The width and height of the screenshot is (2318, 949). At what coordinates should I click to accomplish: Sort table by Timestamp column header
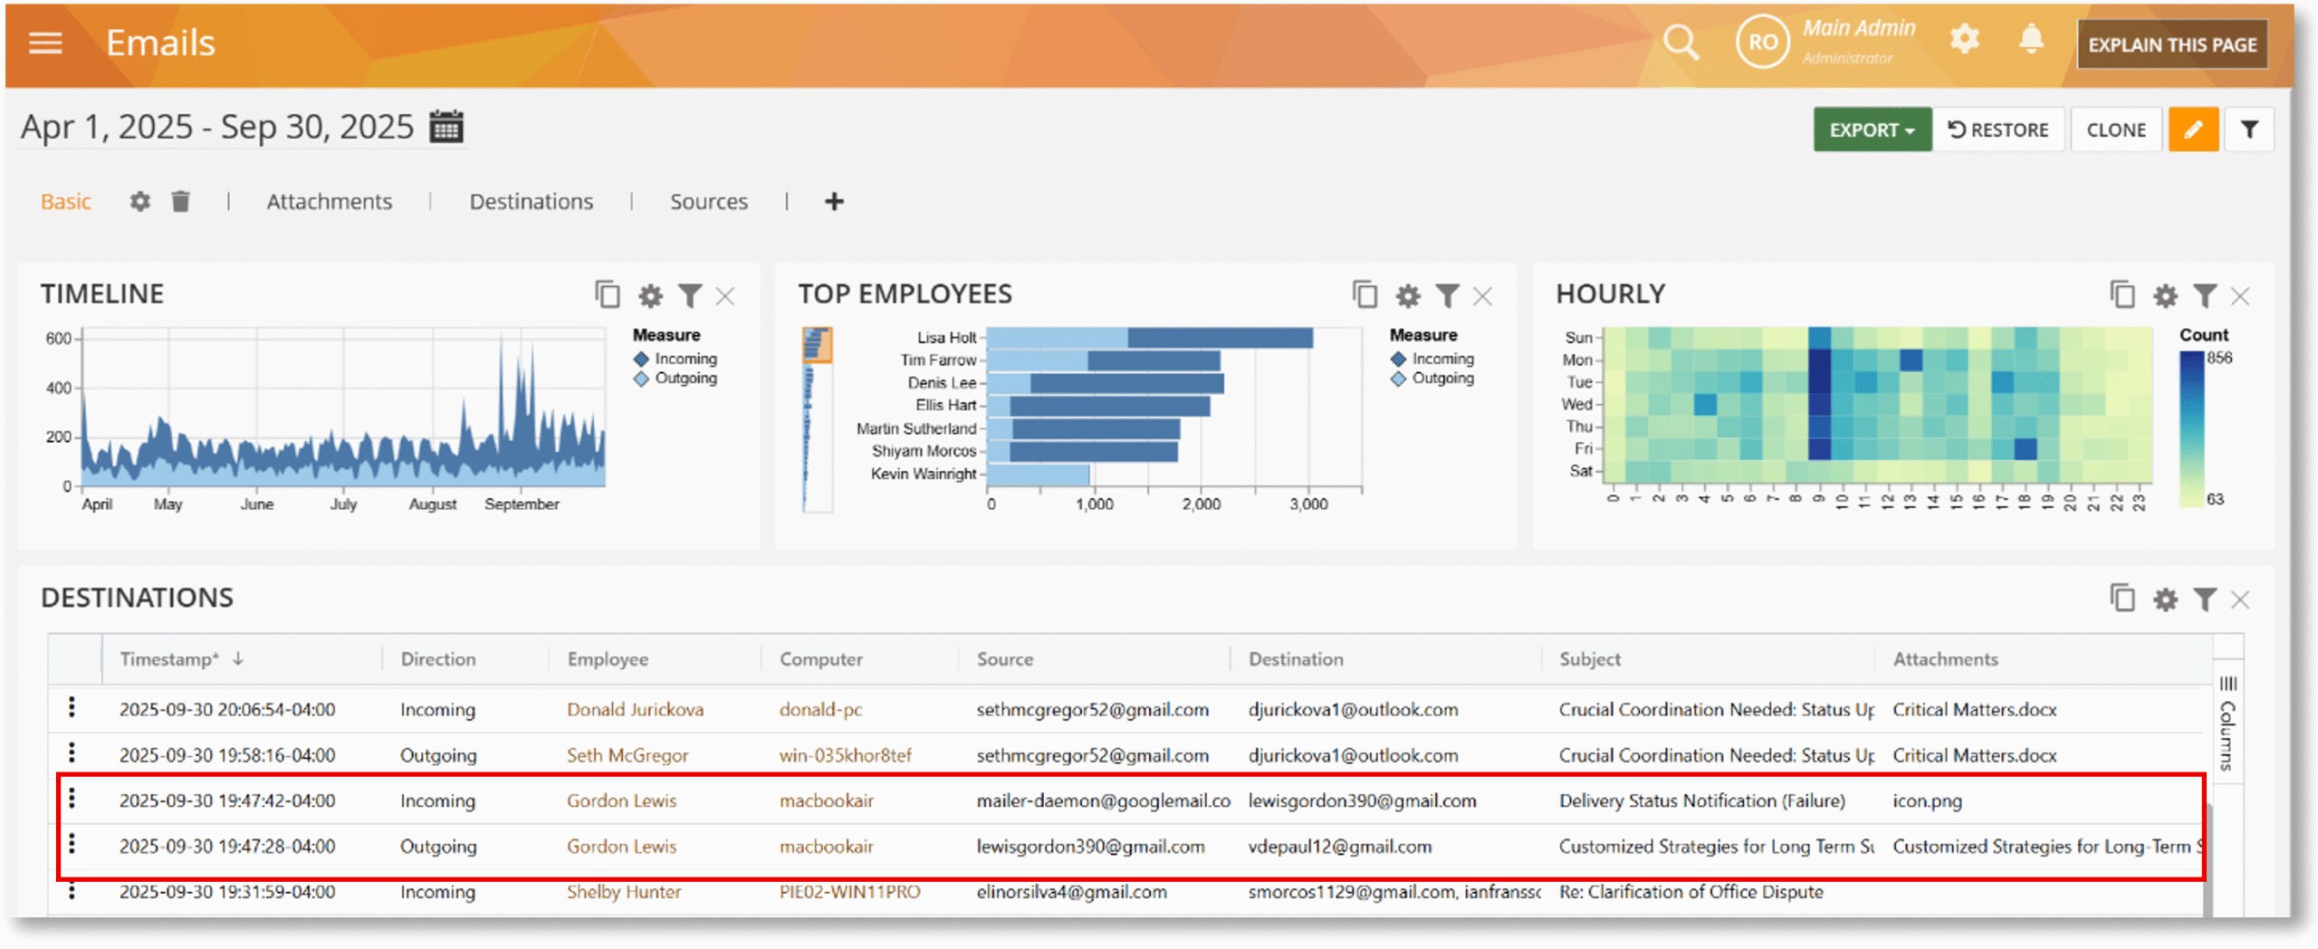coord(169,659)
